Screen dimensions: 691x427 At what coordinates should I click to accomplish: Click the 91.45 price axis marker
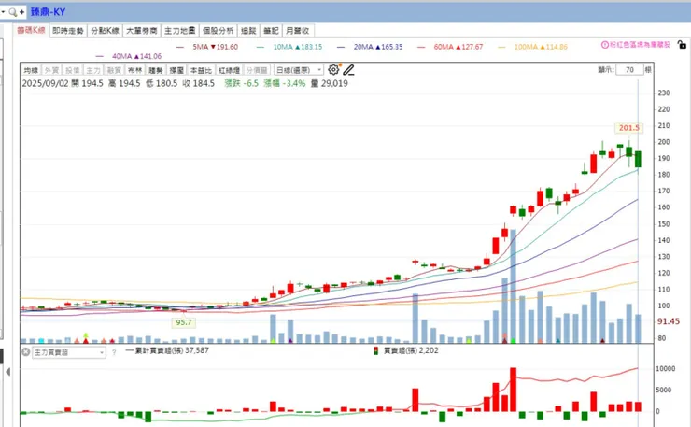[x=668, y=321]
